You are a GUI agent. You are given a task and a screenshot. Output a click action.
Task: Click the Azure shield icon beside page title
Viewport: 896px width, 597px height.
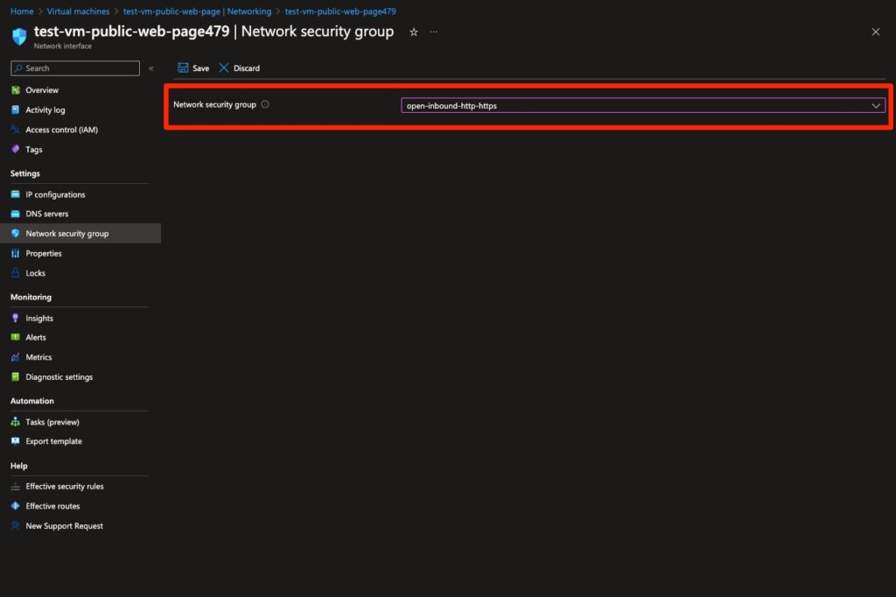click(19, 36)
